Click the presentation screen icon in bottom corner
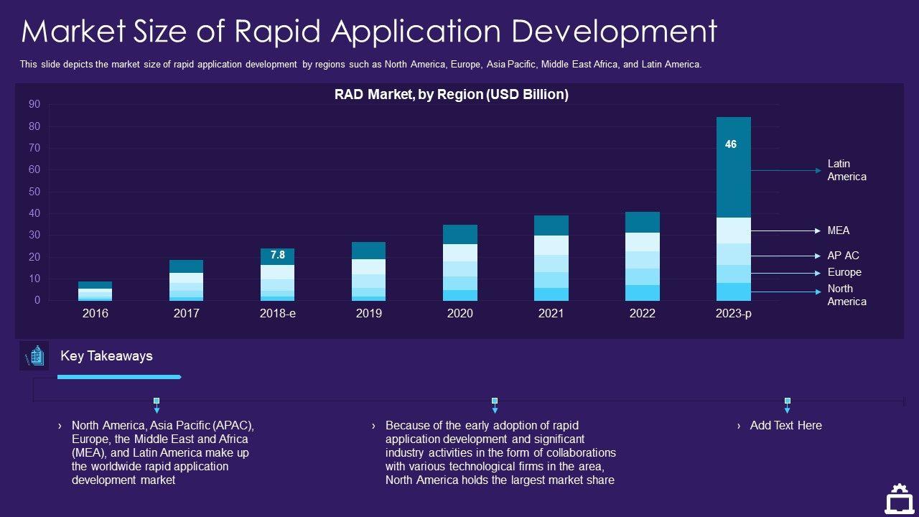Image resolution: width=919 pixels, height=517 pixels. (x=898, y=500)
